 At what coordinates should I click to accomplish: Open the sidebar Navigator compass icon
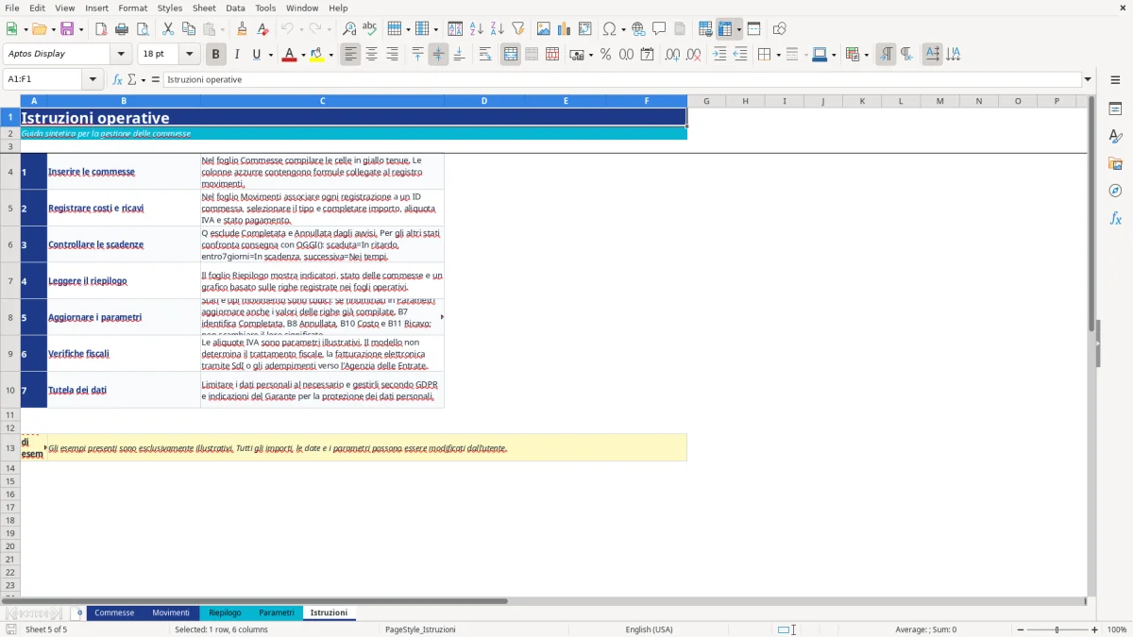pos(1115,191)
